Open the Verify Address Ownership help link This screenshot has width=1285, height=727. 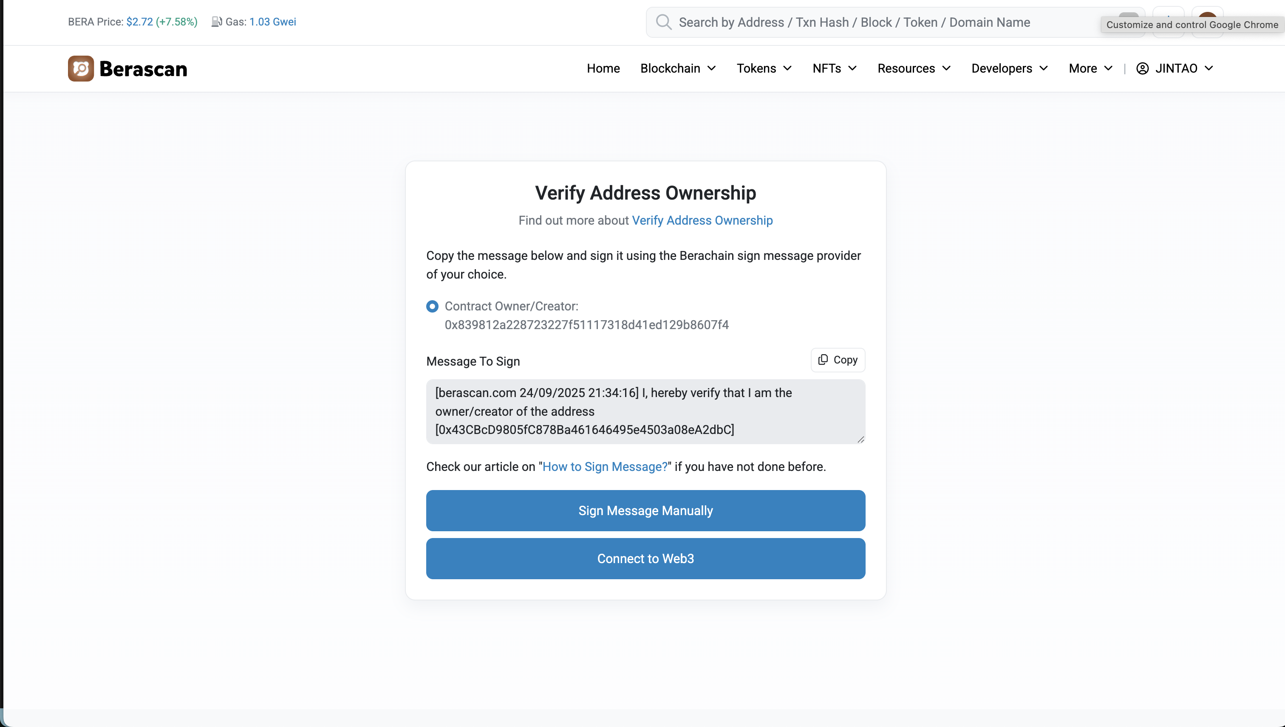(702, 220)
